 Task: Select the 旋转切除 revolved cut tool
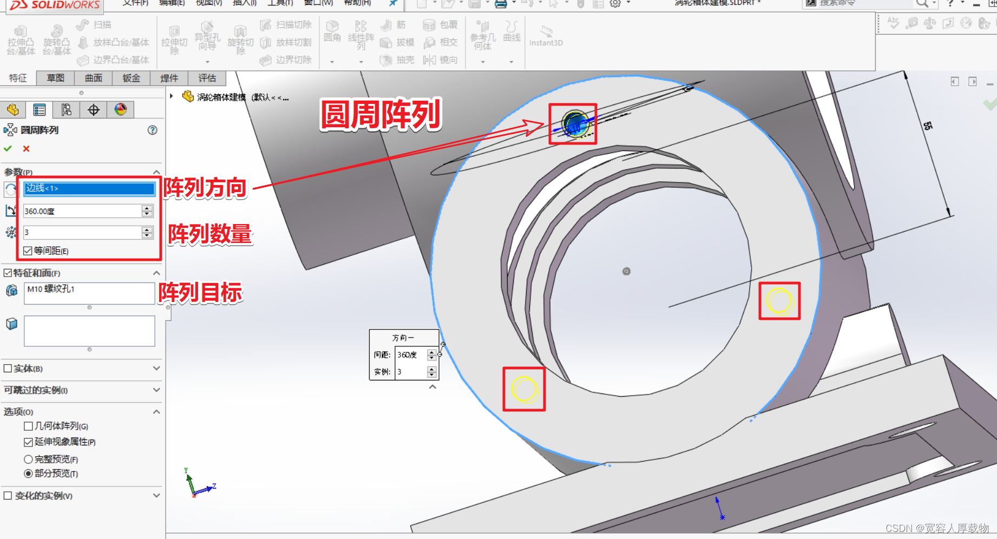[x=240, y=40]
